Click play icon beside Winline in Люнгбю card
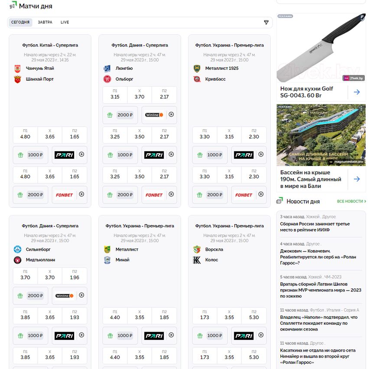This screenshot has width=370, height=369. [171, 114]
